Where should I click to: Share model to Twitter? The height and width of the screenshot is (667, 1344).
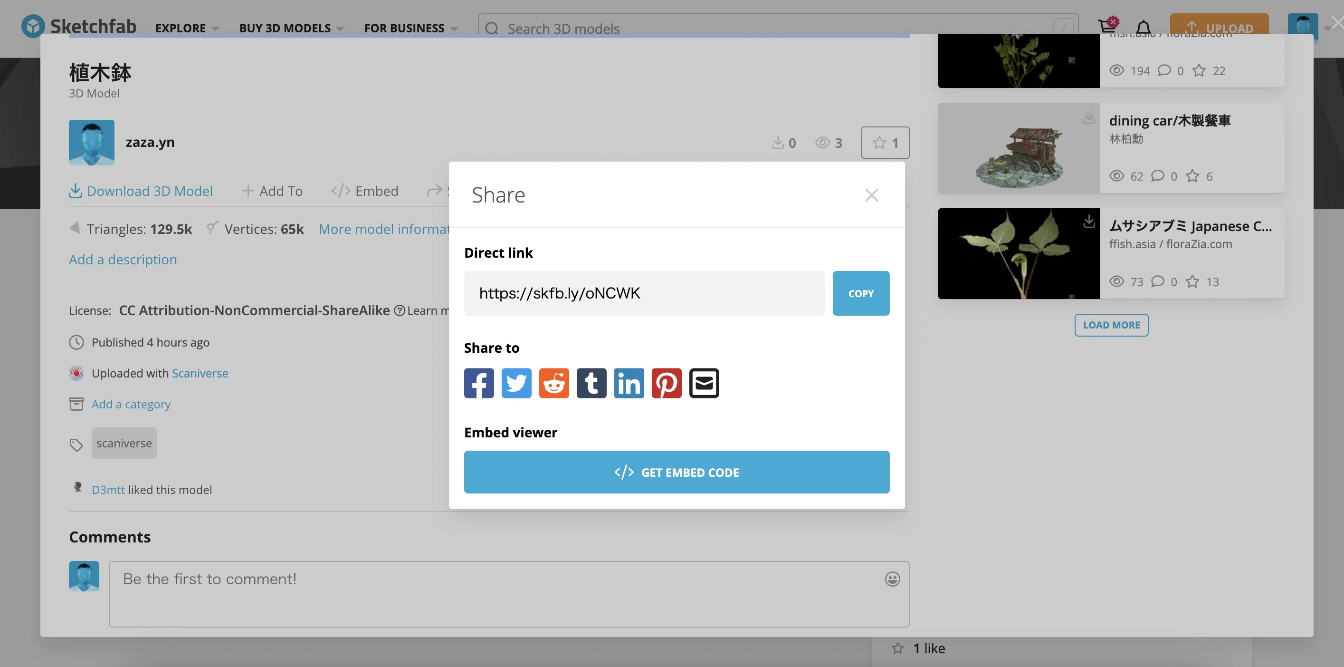[x=516, y=383]
